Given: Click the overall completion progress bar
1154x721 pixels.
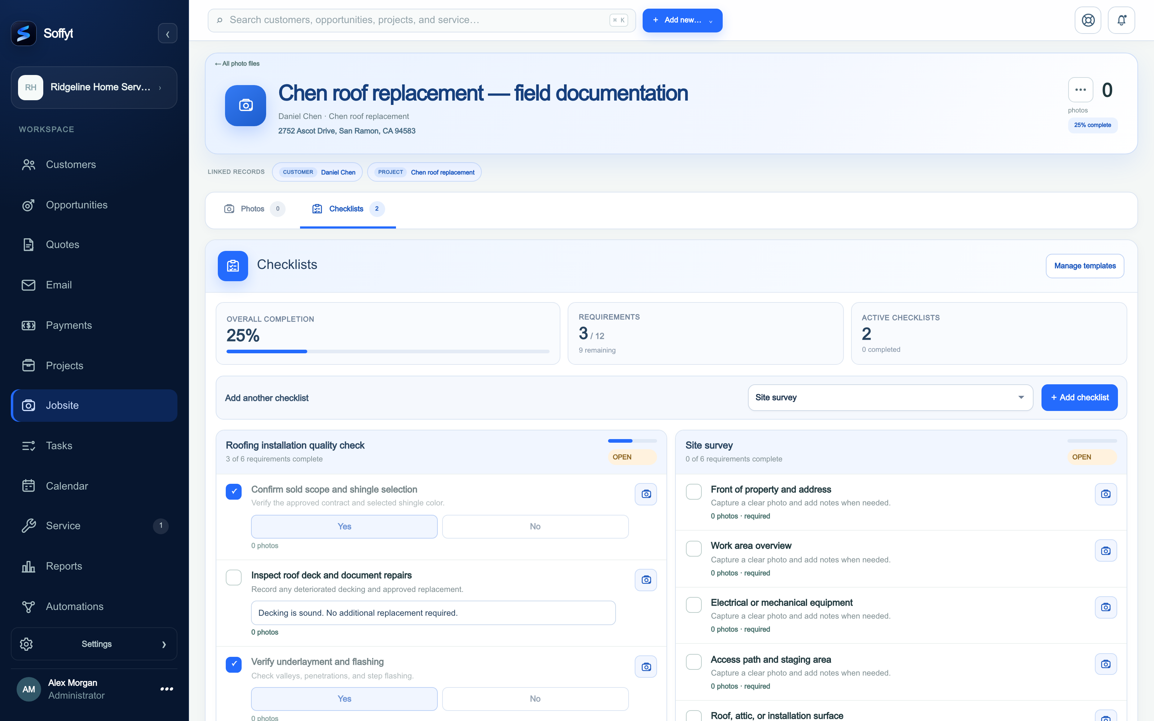Looking at the screenshot, I should pyautogui.click(x=388, y=351).
